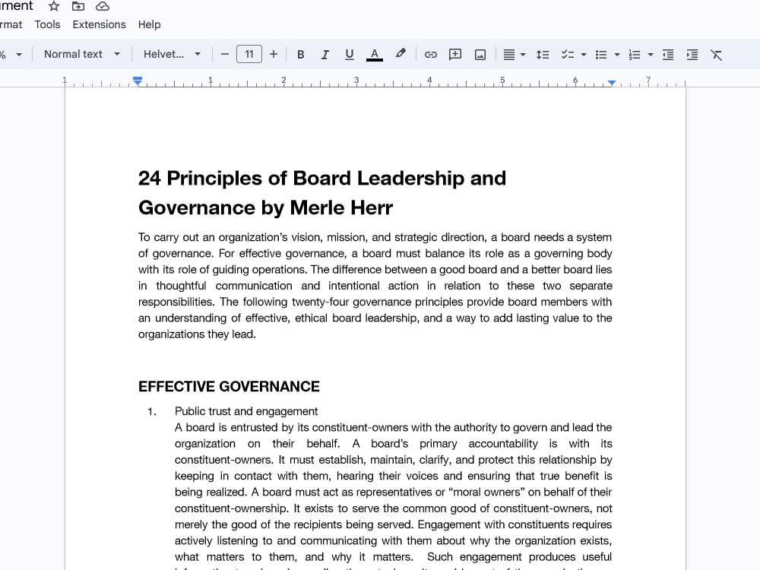The width and height of the screenshot is (760, 570).
Task: Expand the checklist options arrow
Action: point(584,55)
